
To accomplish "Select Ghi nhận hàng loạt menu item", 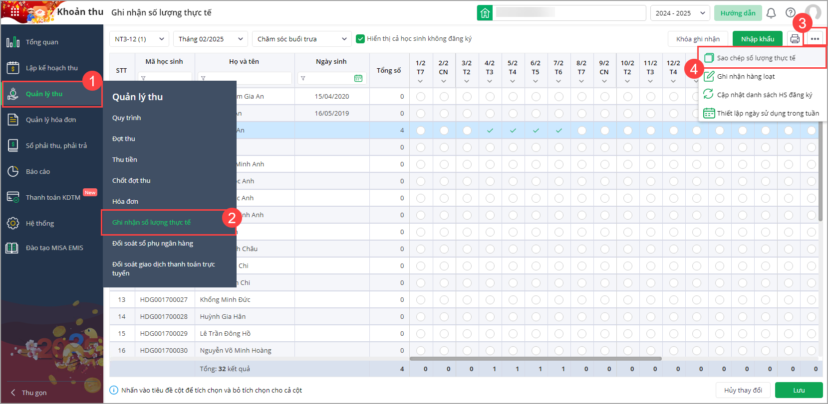I will click(x=762, y=76).
